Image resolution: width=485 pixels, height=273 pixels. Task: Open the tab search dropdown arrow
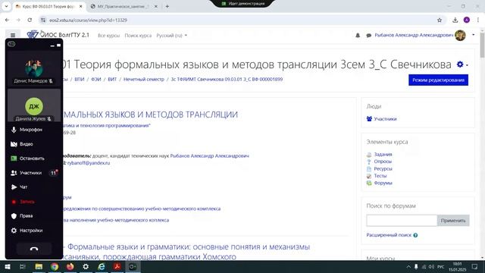click(6, 6)
